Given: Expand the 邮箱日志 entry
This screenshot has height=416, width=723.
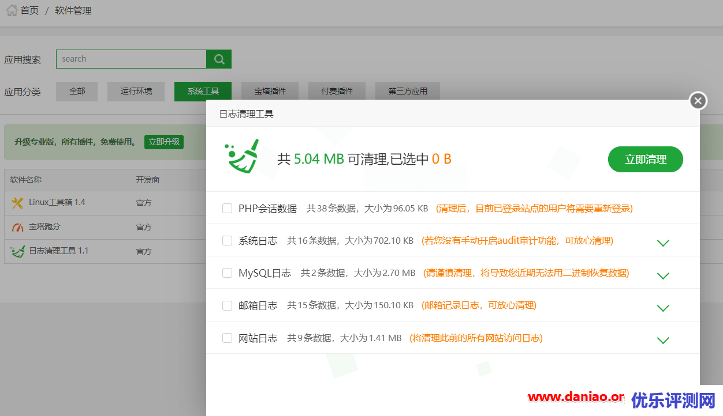Looking at the screenshot, I should point(662,308).
